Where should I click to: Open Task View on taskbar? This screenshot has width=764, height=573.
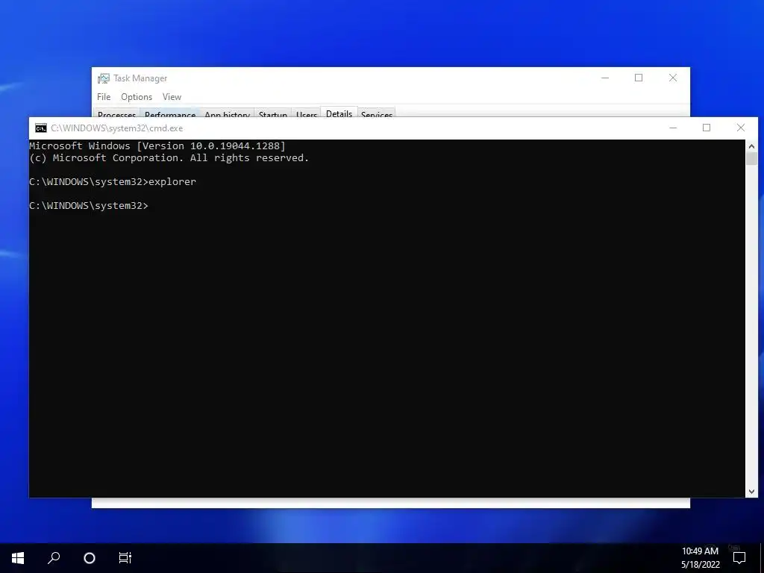125,558
